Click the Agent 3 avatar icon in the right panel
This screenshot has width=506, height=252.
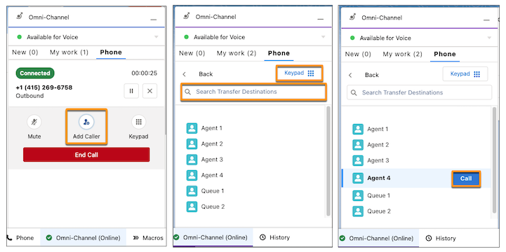click(358, 160)
